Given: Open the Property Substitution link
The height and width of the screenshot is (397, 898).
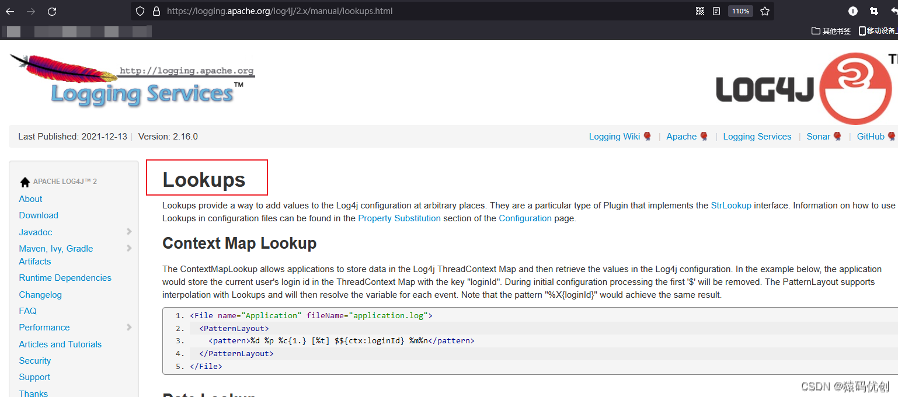Looking at the screenshot, I should pos(399,218).
